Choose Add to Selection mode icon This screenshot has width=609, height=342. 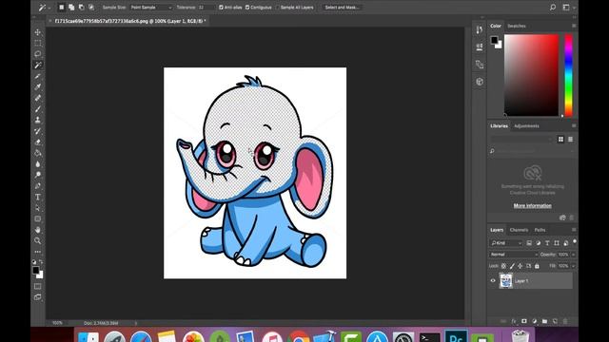[x=71, y=8]
